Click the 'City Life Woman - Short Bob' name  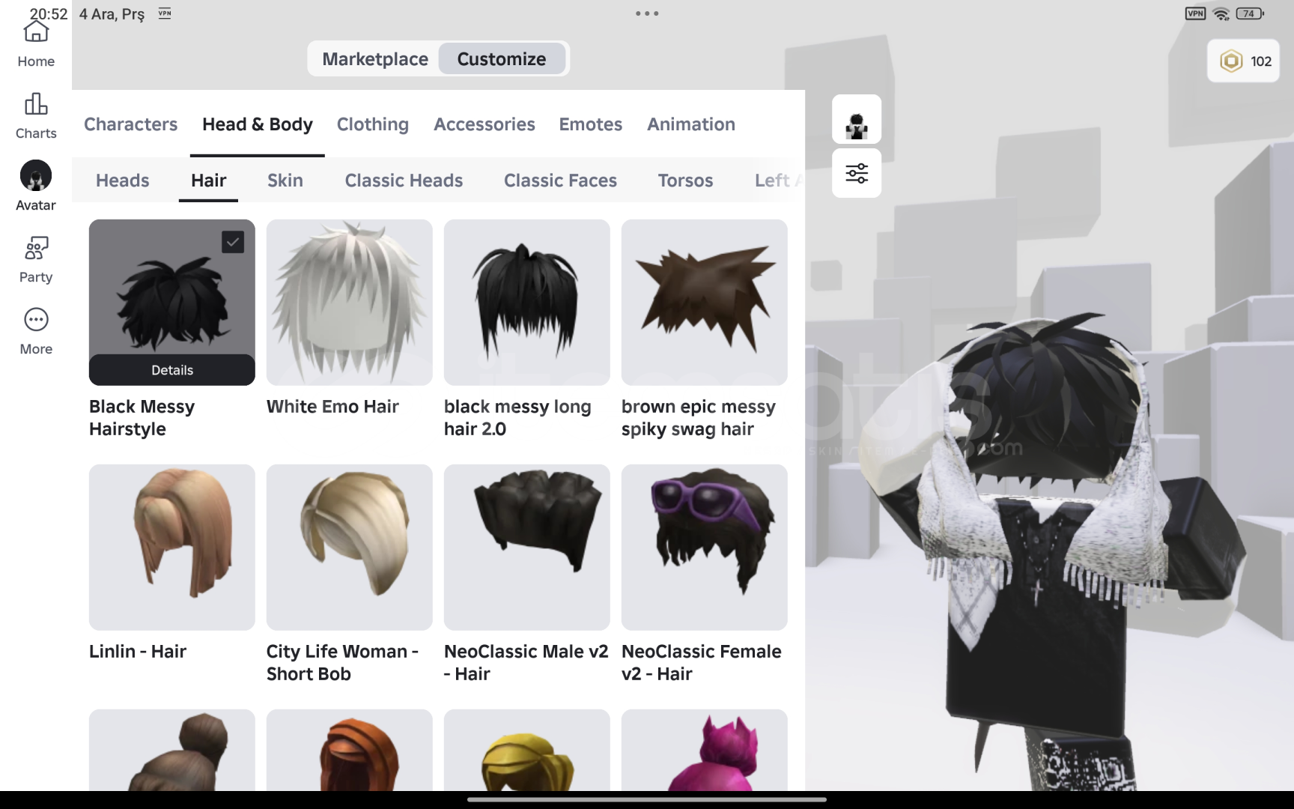(x=342, y=663)
